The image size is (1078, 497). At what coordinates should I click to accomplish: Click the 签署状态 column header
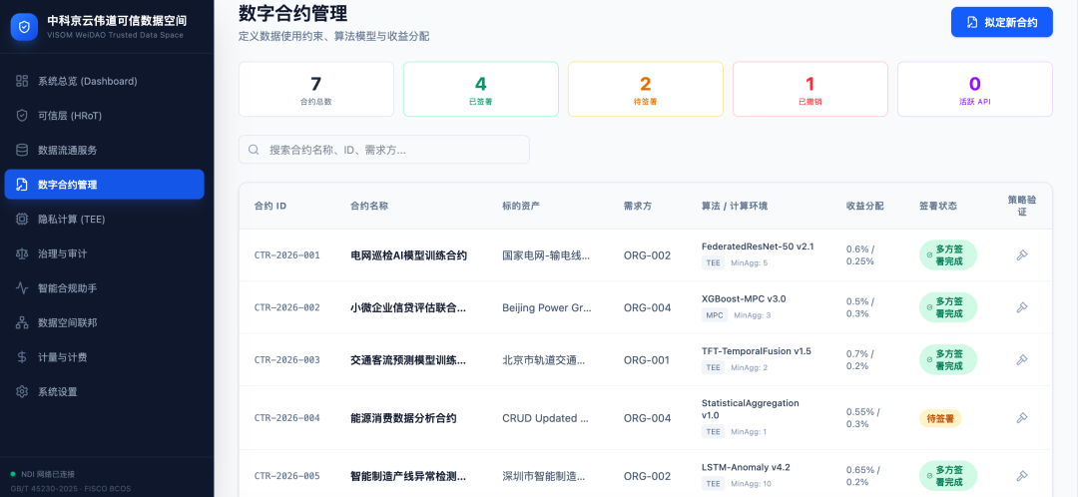point(937,206)
